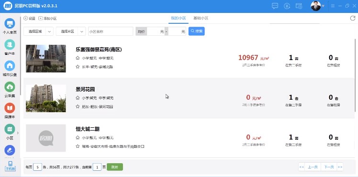Go to 城市公盘 in the sidebar

click(10, 66)
